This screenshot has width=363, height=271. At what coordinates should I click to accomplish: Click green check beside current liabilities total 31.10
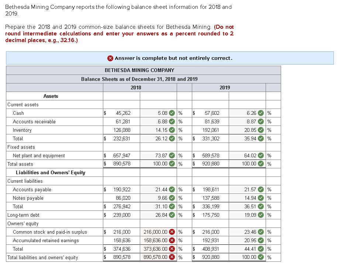(x=172, y=206)
